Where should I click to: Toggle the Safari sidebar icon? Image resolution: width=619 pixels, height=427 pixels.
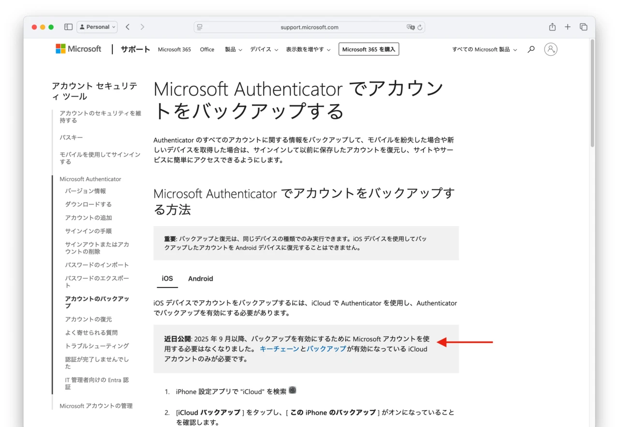[x=68, y=27]
